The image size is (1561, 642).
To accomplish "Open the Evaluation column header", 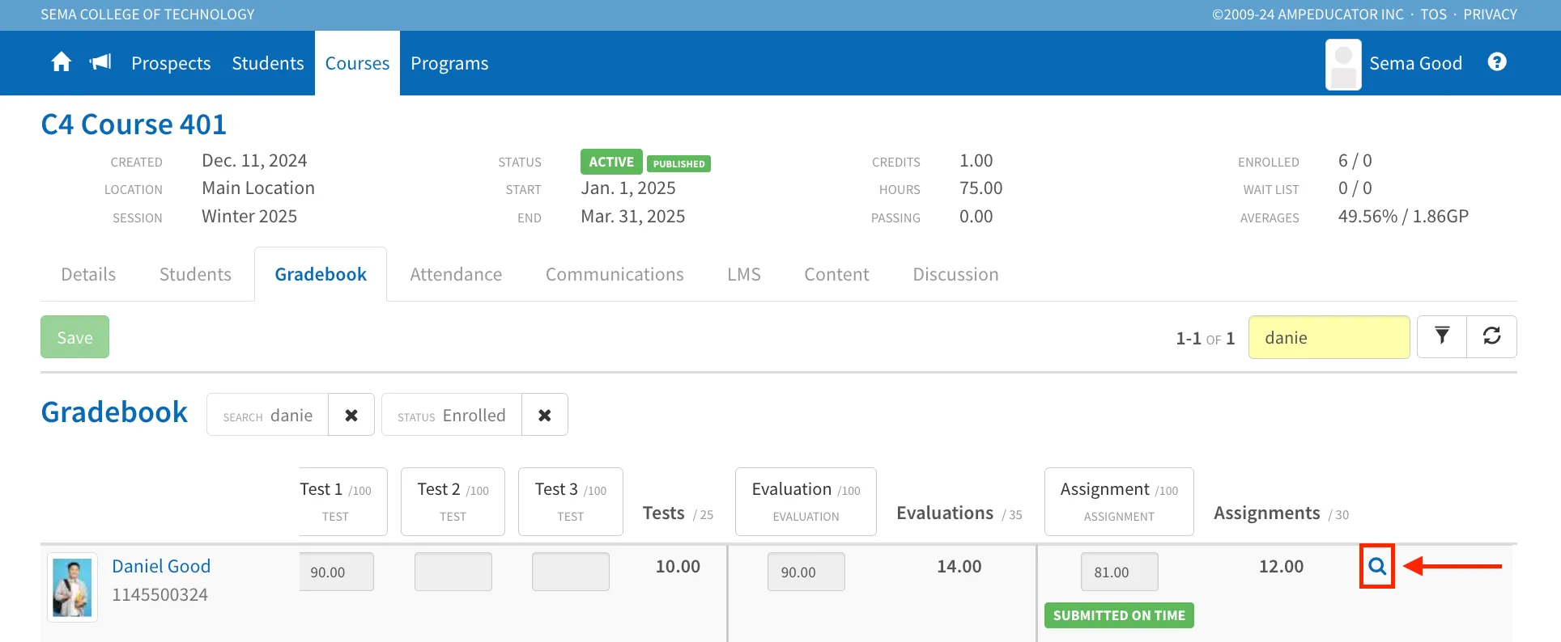I will click(x=806, y=501).
